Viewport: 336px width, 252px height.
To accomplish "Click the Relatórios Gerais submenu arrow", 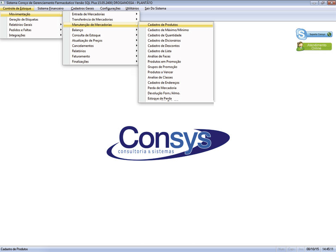I will (61, 24).
